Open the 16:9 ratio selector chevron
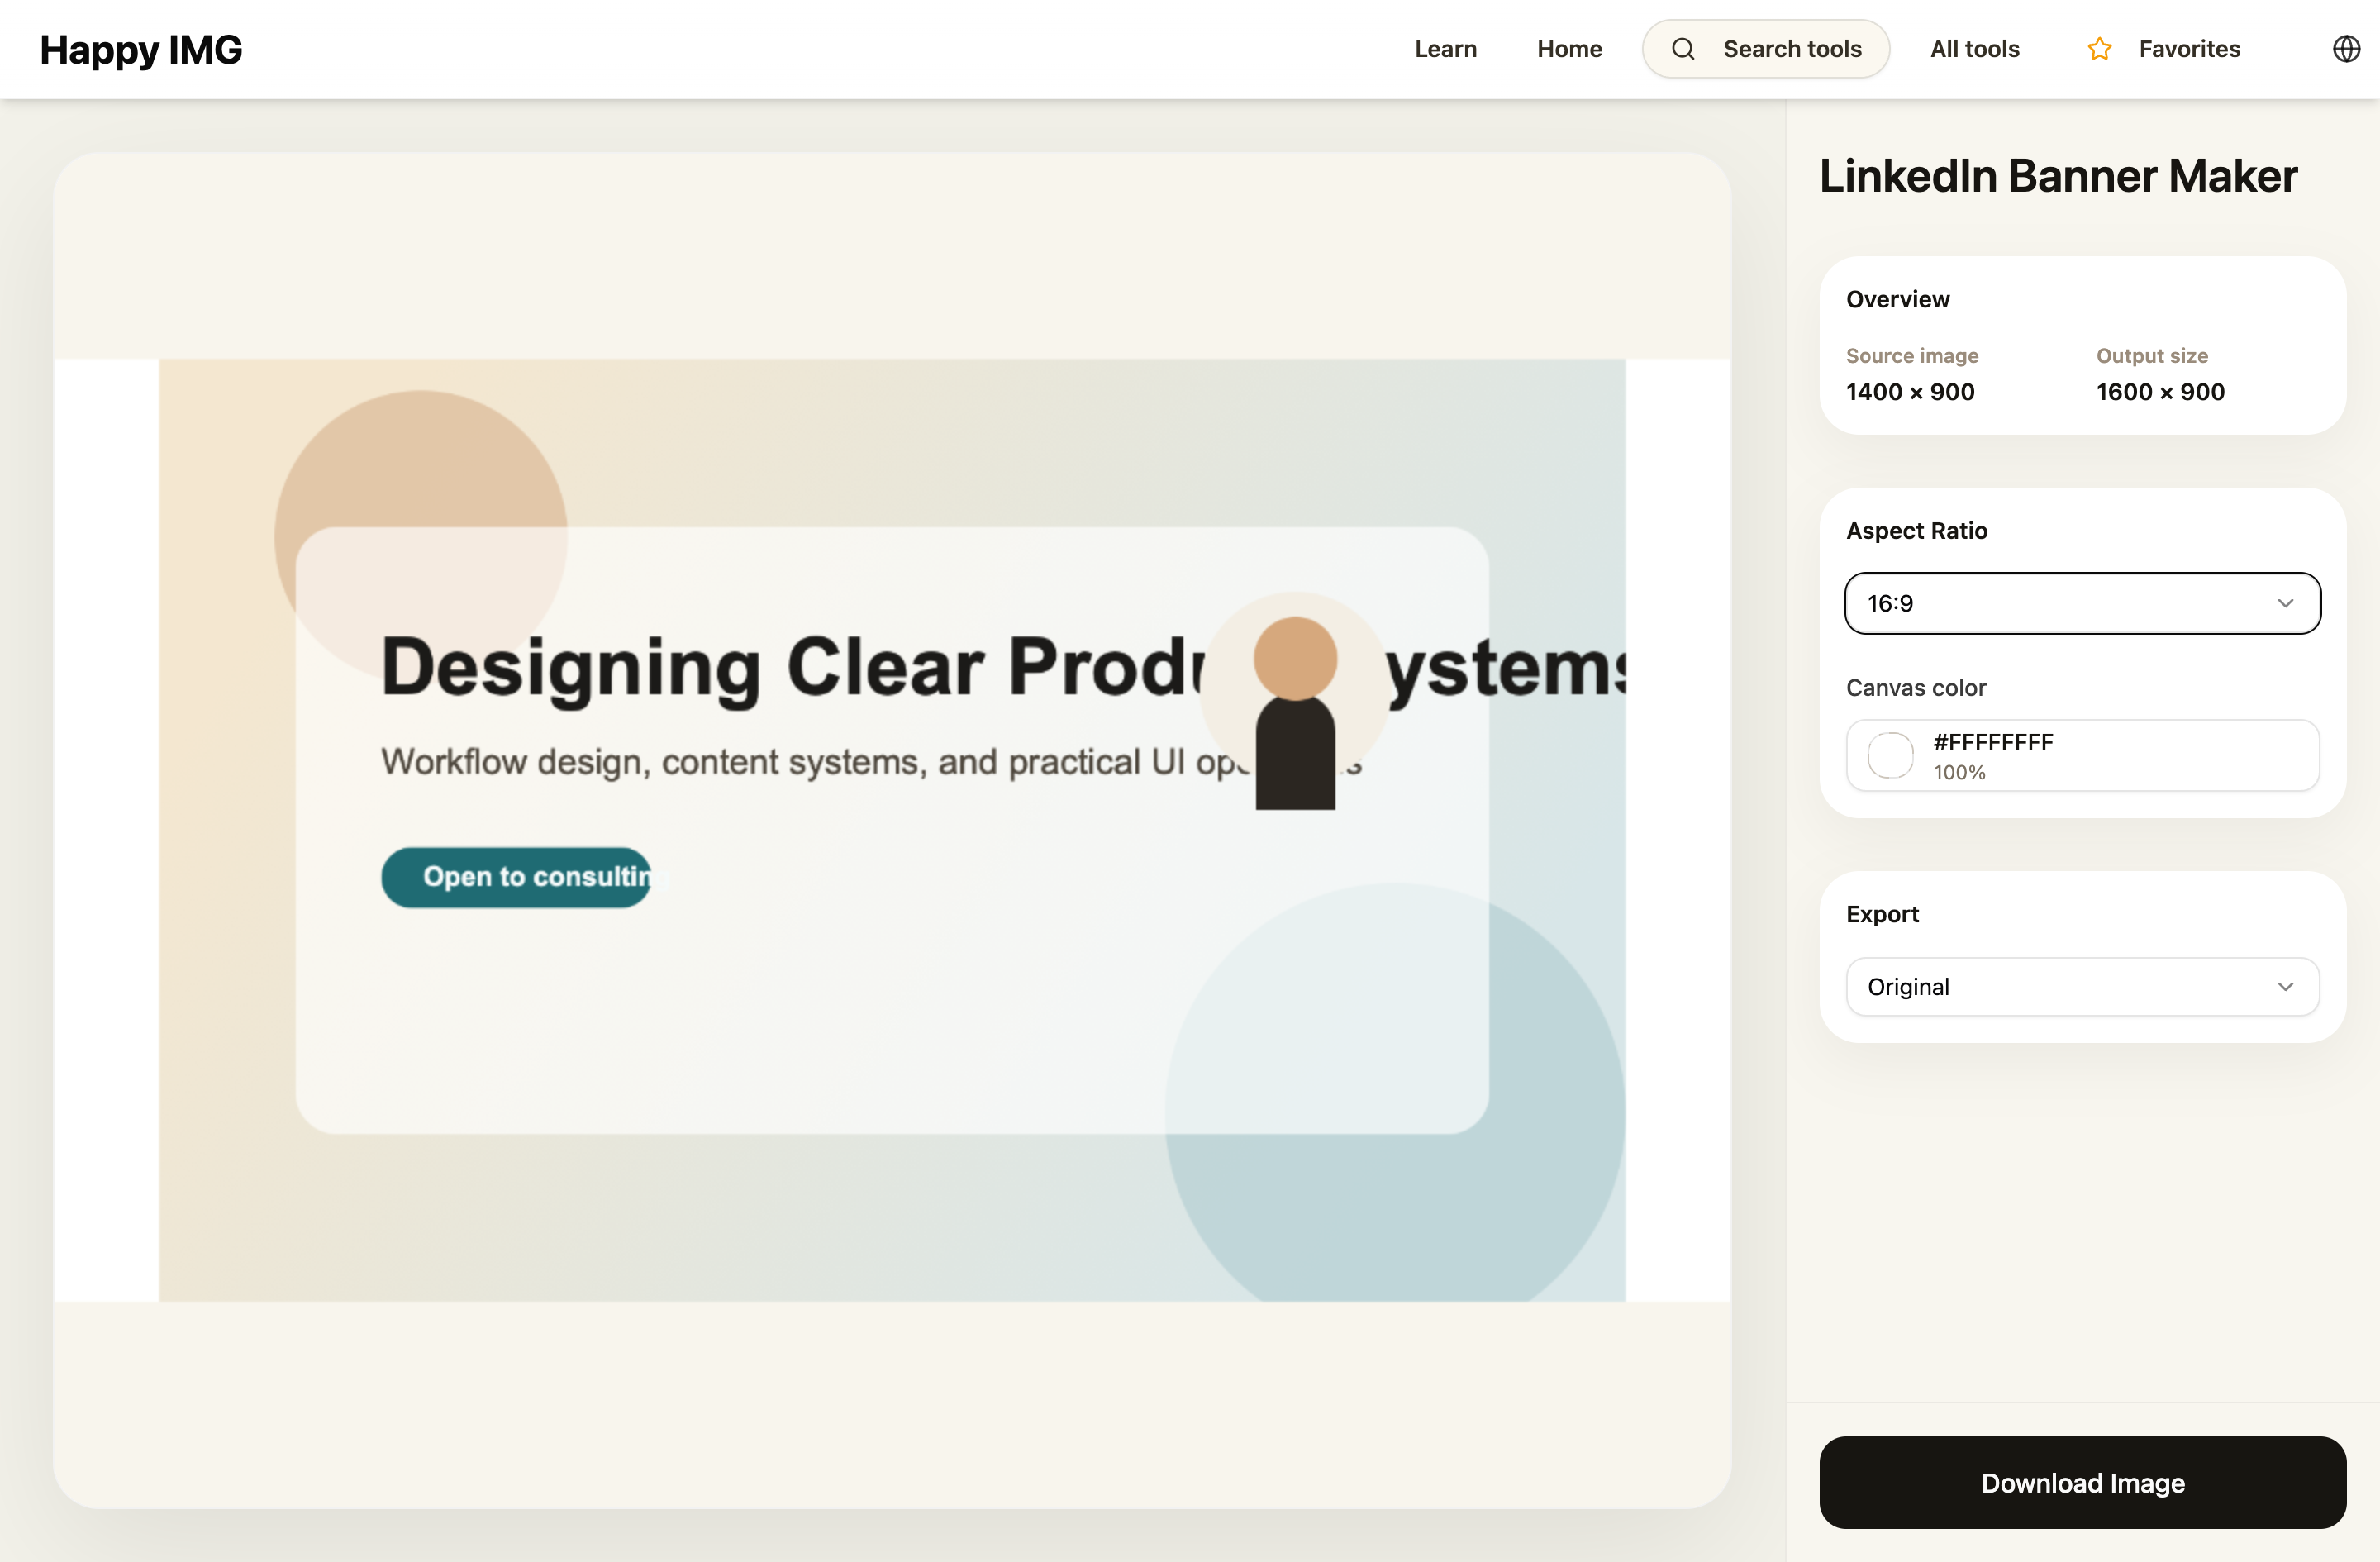The height and width of the screenshot is (1562, 2380). point(2285,603)
